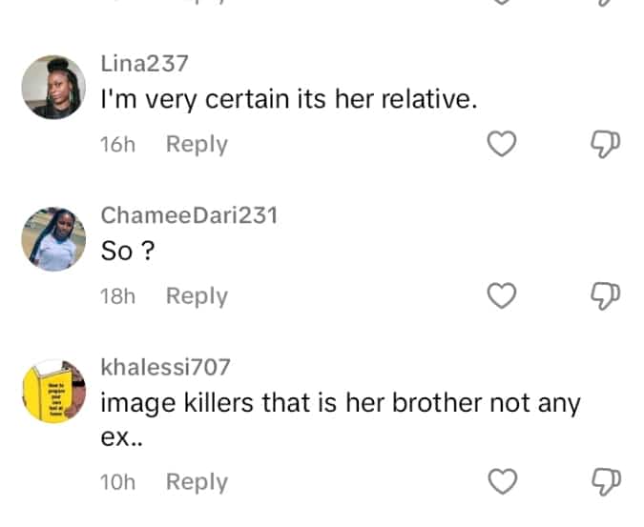Open ChameeDari231's profile picture
644x527 pixels.
click(x=53, y=238)
